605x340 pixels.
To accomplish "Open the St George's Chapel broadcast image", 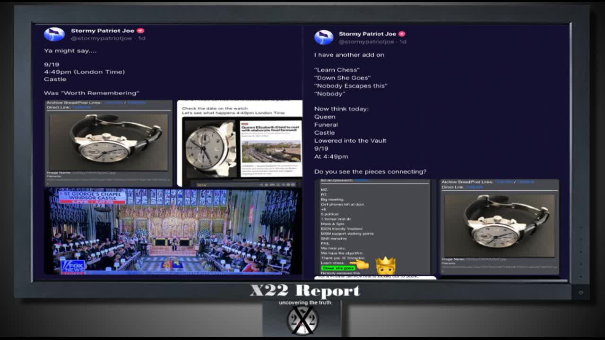I will pyautogui.click(x=173, y=231).
